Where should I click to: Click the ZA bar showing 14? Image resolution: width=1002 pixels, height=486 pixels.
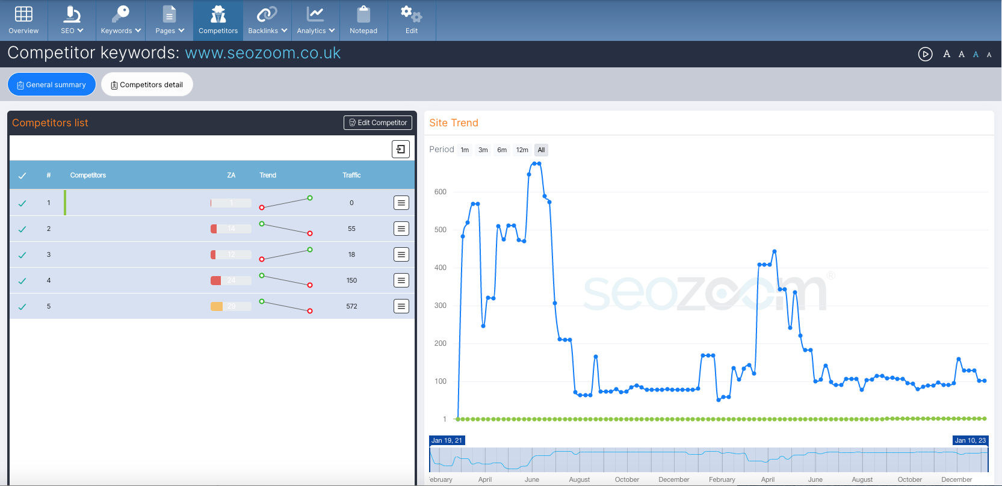[231, 229]
